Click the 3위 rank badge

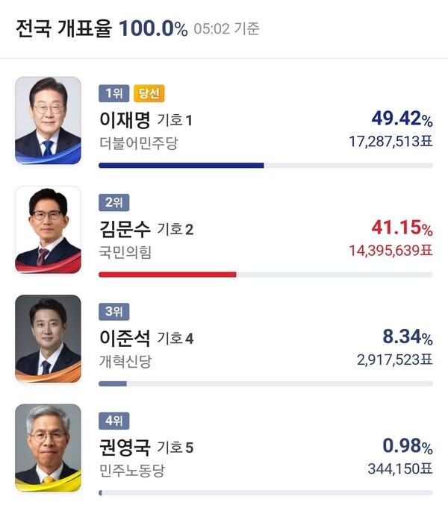113,311
